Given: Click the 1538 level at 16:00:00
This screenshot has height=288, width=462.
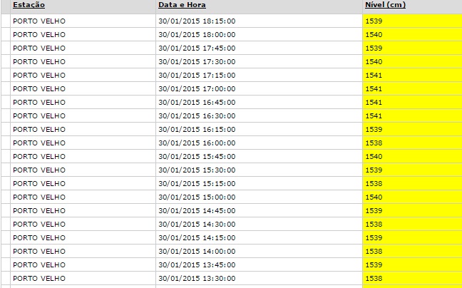Looking at the screenshot, I should coord(374,143).
